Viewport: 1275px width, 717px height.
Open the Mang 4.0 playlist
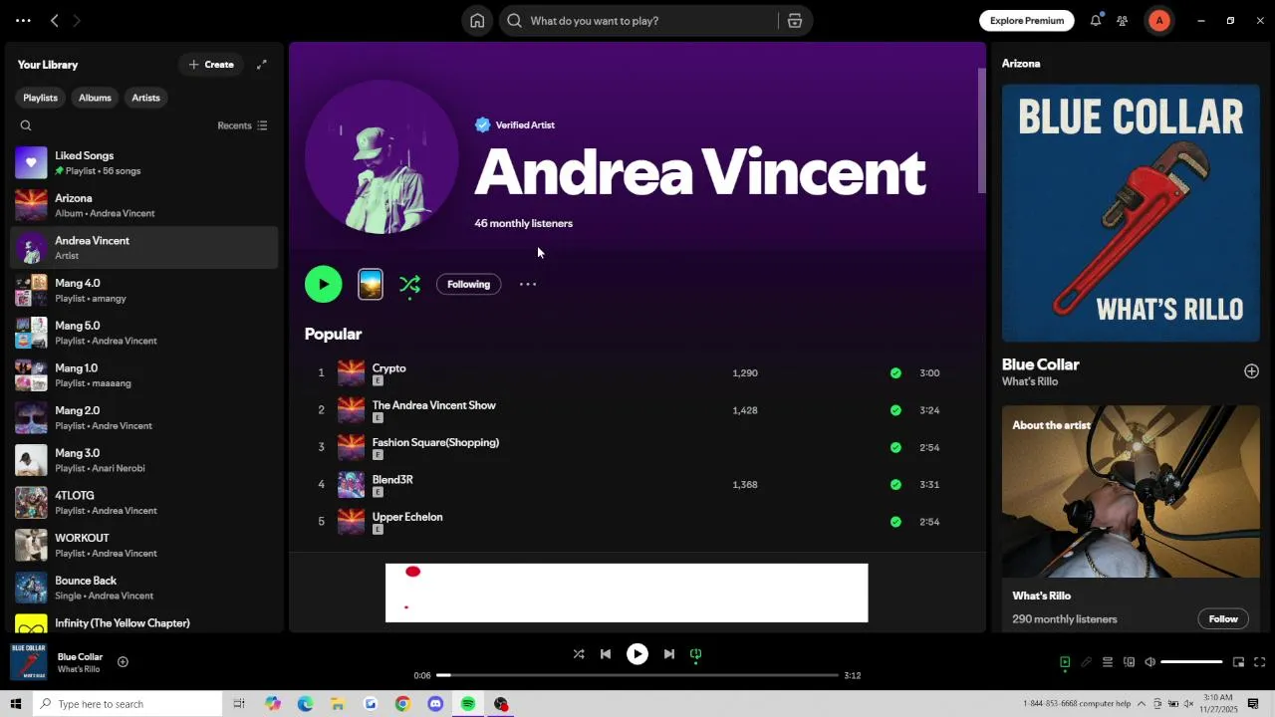143,290
